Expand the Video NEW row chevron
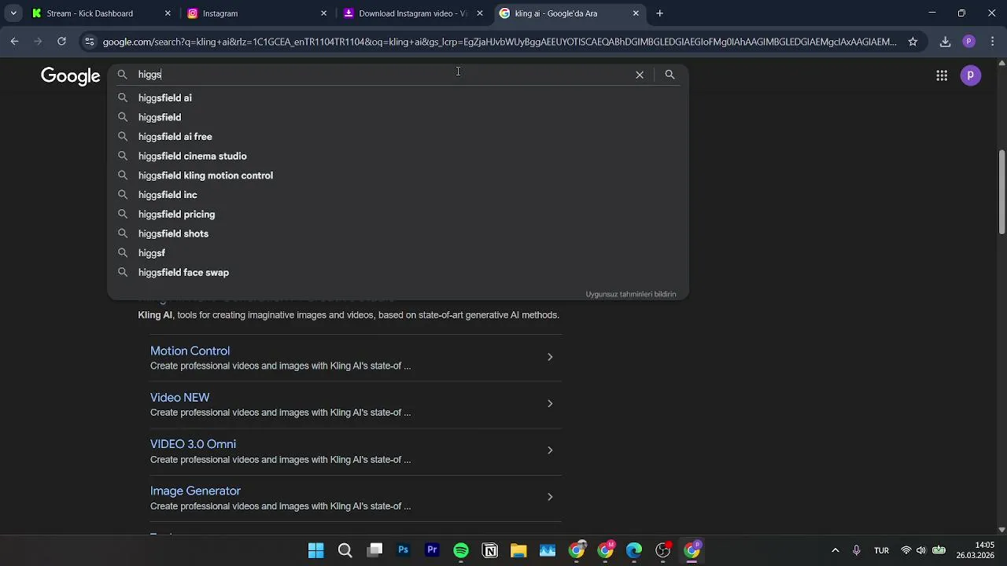This screenshot has height=566, width=1007. [x=550, y=403]
